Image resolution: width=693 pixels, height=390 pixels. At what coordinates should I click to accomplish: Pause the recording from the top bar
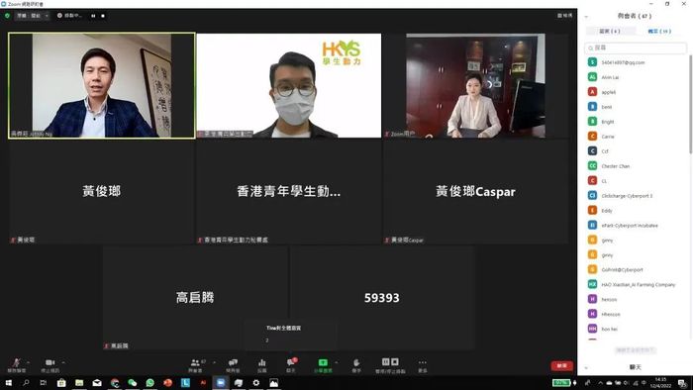(93, 16)
